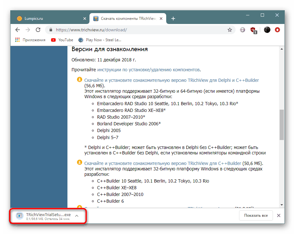
Task: Click the orange download icon for C++Builder trial
Action: click(x=79, y=162)
